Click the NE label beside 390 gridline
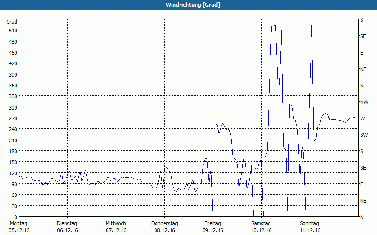The image size is (377, 235). (x=363, y=69)
